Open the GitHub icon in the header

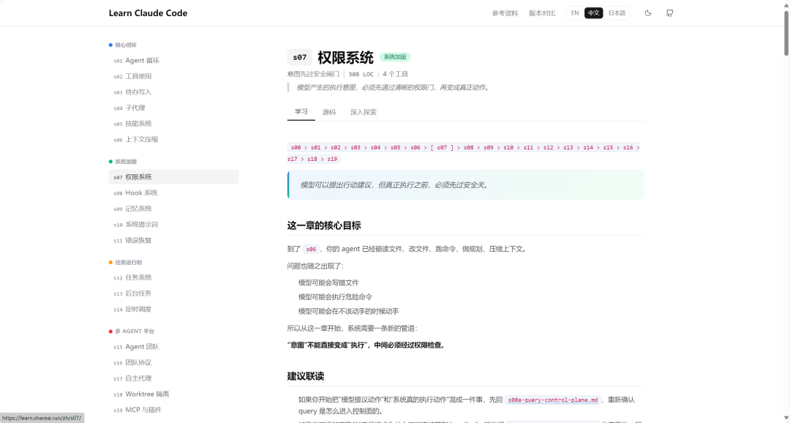point(669,12)
